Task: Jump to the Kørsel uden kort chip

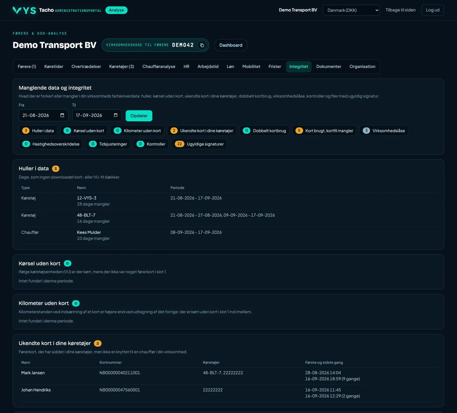Action: (x=84, y=131)
